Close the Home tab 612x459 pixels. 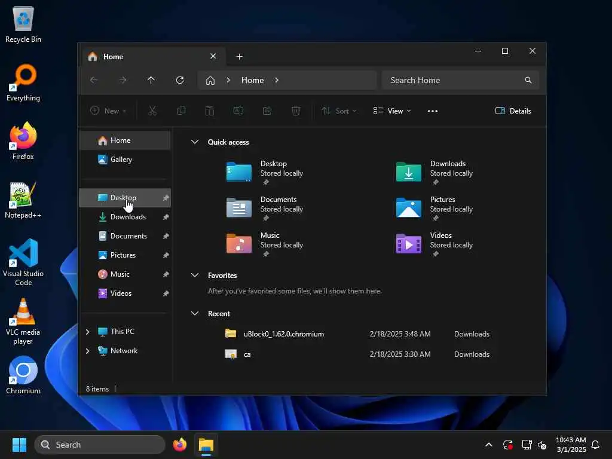click(213, 56)
